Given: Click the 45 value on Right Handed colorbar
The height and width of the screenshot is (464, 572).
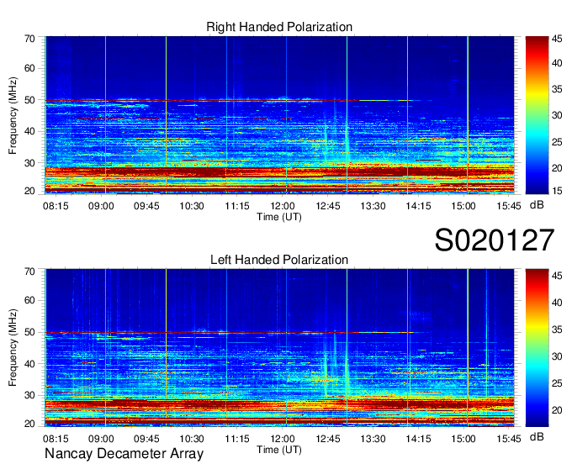Looking at the screenshot, I should (x=557, y=40).
